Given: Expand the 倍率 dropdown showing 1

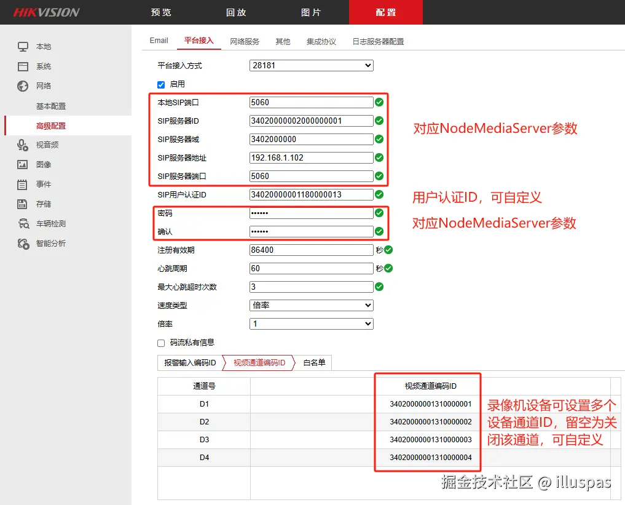Looking at the screenshot, I should pos(312,324).
